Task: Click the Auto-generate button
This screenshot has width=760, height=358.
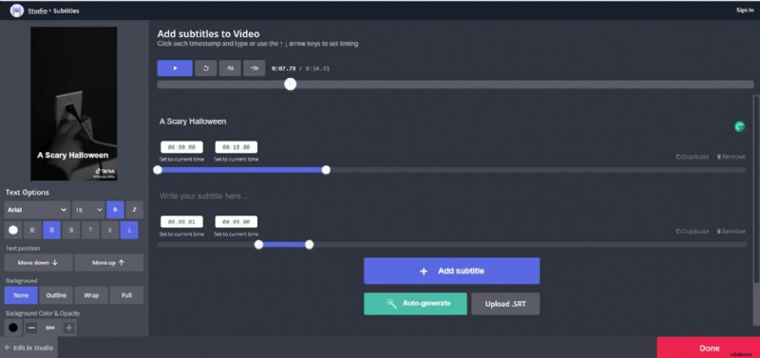Action: coord(415,304)
